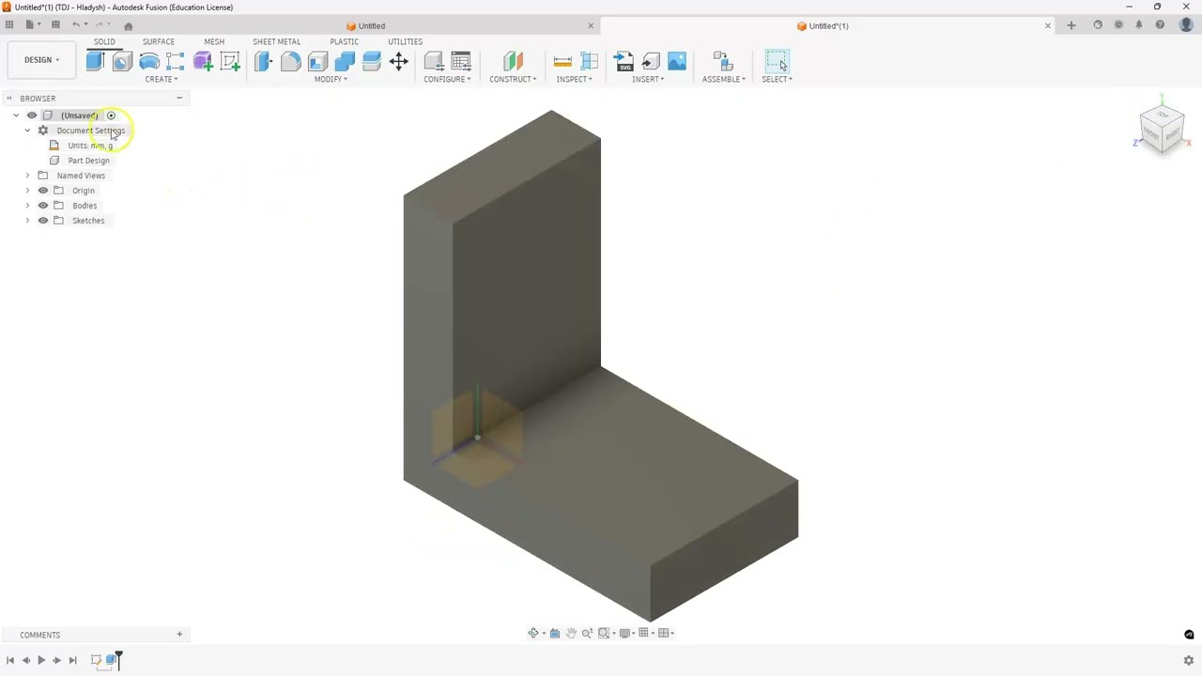The width and height of the screenshot is (1202, 676).
Task: Click the Pan hand icon
Action: 571,633
